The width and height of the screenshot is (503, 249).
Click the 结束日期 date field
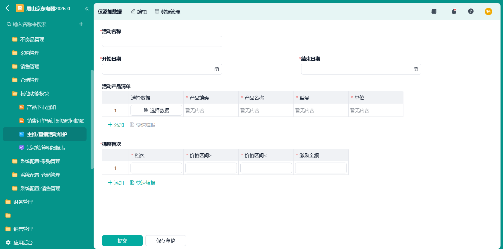tap(361, 69)
